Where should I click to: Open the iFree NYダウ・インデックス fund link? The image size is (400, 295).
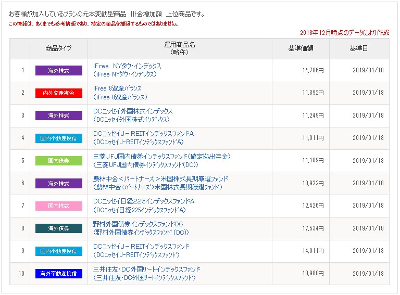(x=127, y=66)
